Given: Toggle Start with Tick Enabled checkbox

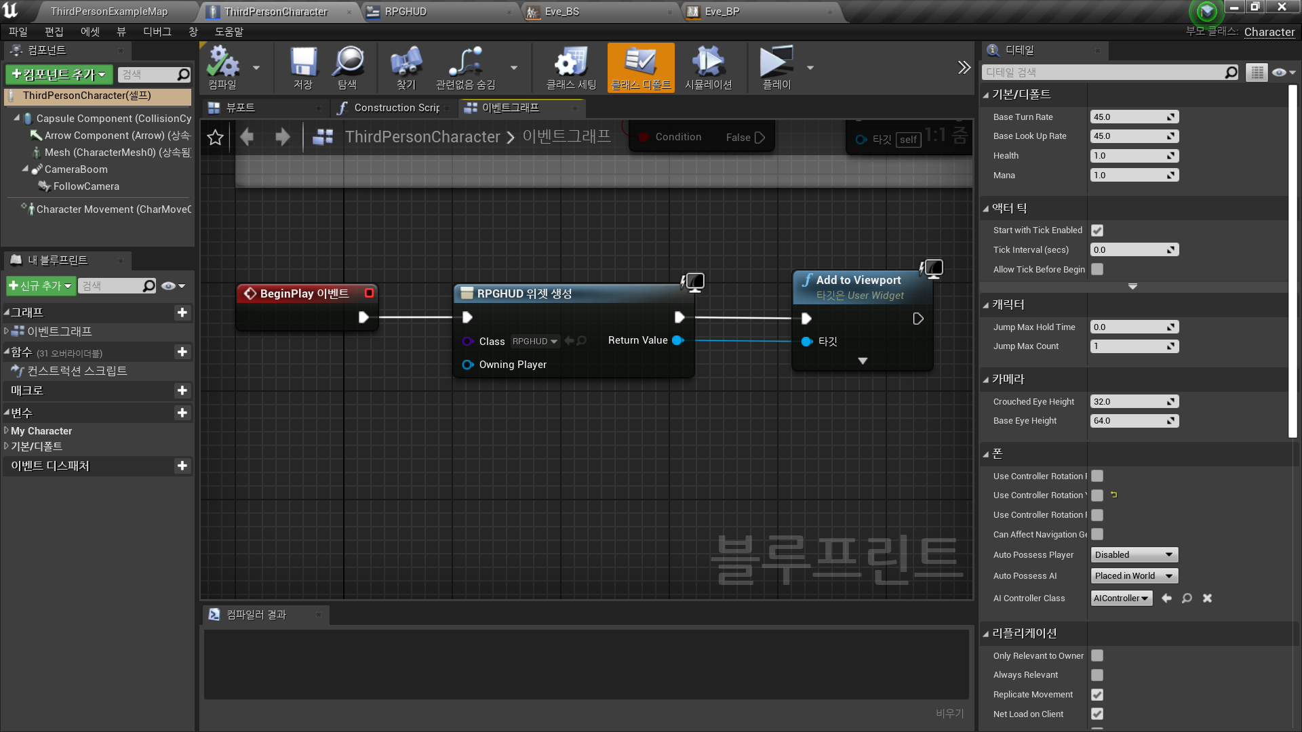Looking at the screenshot, I should click(1097, 230).
